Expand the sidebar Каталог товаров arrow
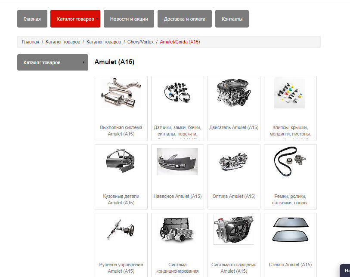The height and width of the screenshot is (277, 350). 84,62
